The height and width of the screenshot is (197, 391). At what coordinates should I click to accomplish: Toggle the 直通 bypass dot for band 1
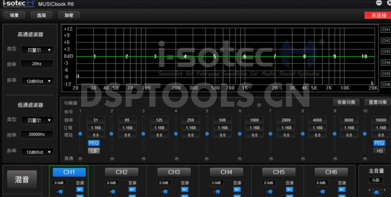[x=80, y=159]
